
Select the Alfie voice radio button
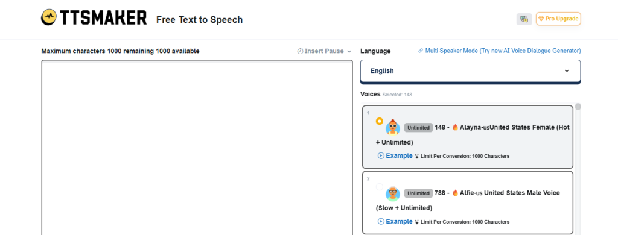coord(379,187)
